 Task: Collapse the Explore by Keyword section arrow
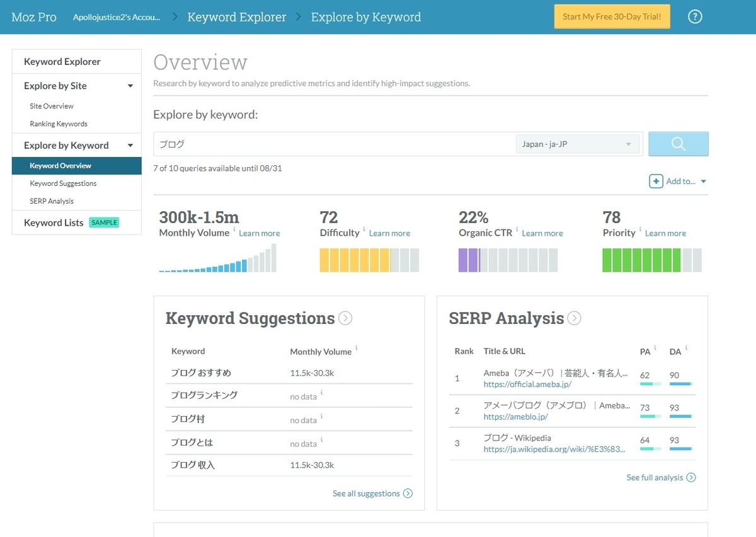pos(130,146)
